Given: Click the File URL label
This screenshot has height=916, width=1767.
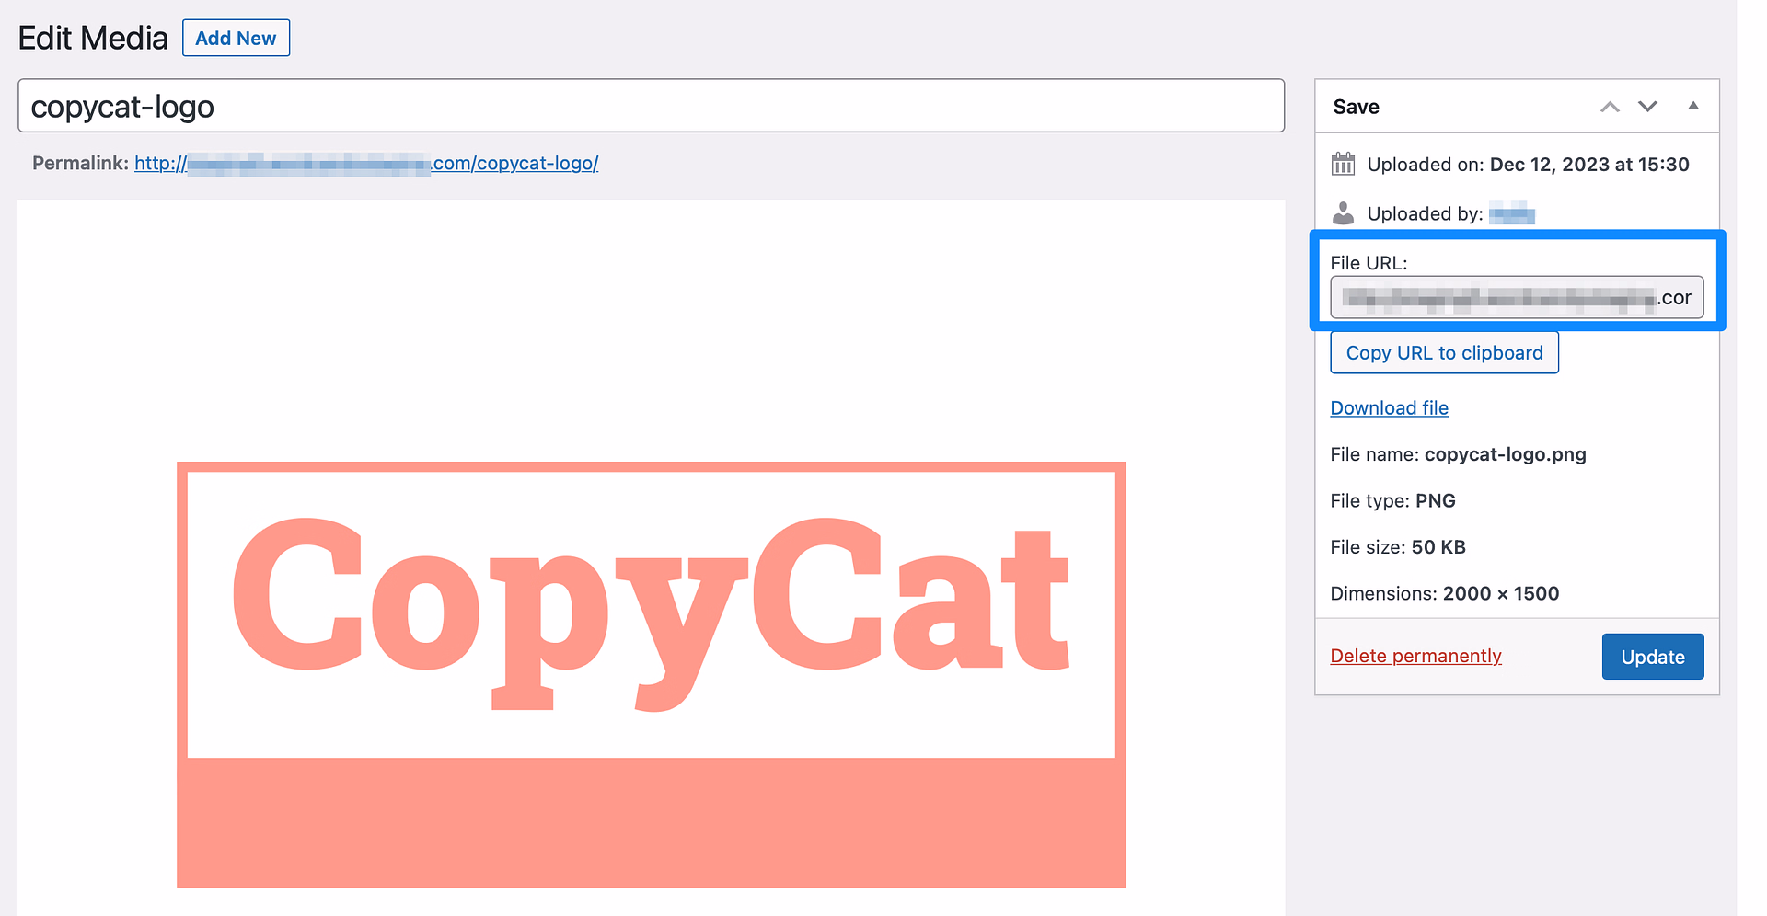Looking at the screenshot, I should click(x=1369, y=262).
